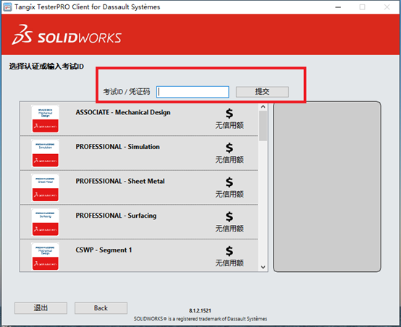Click the 提交 submit button

[x=262, y=92]
